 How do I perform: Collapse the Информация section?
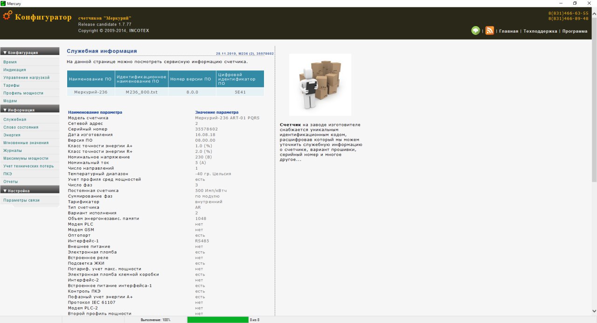pyautogui.click(x=30, y=110)
